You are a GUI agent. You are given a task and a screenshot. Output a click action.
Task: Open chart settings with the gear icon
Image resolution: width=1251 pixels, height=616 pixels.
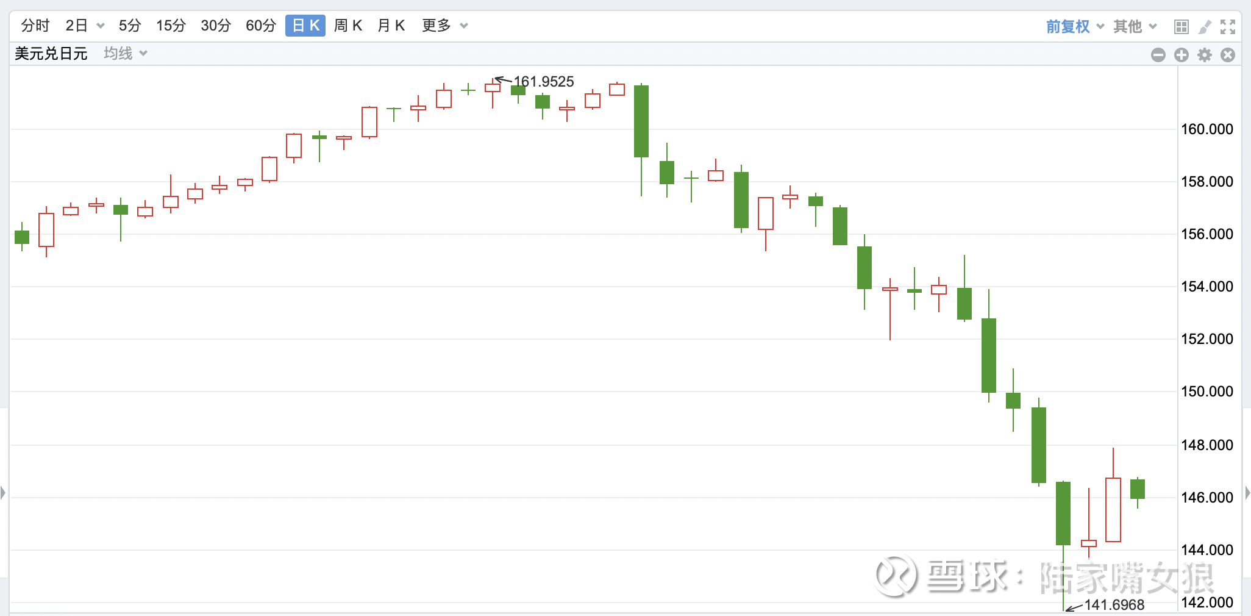(1205, 55)
